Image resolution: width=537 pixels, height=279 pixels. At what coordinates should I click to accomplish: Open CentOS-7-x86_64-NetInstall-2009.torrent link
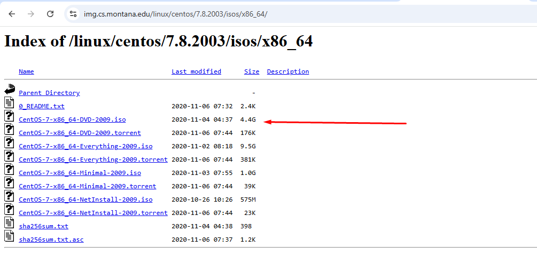(93, 213)
